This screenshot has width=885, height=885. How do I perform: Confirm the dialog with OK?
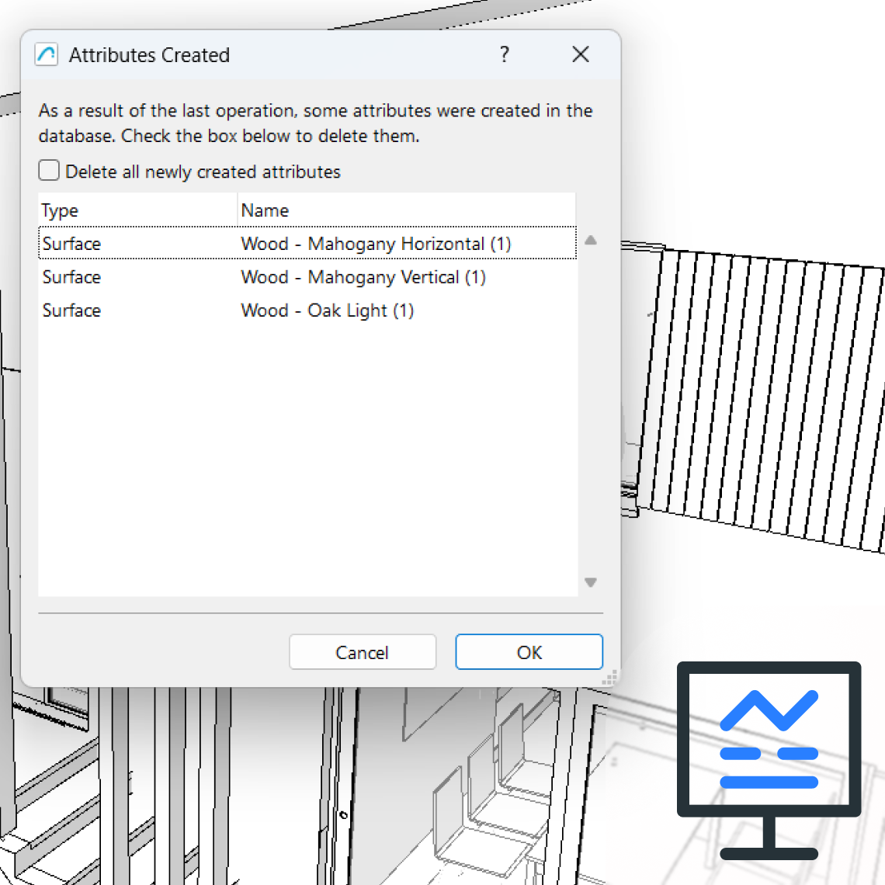click(529, 652)
